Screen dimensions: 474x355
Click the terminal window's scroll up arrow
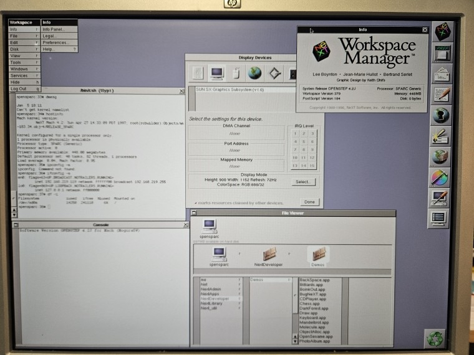(x=14, y=210)
